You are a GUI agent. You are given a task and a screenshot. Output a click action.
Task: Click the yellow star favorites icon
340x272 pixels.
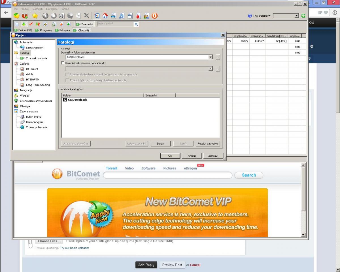pos(35,16)
